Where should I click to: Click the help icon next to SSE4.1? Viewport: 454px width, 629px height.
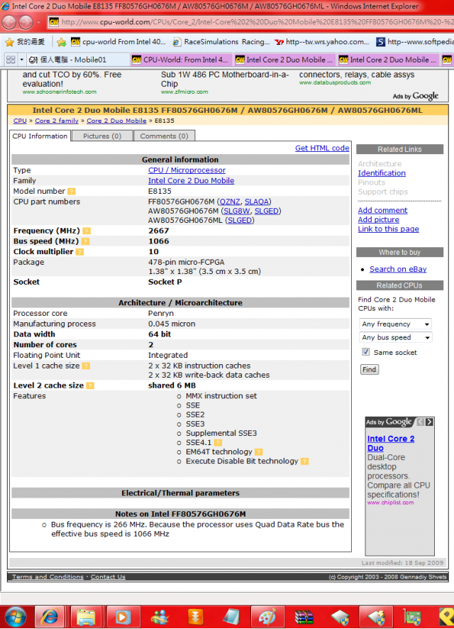(218, 443)
